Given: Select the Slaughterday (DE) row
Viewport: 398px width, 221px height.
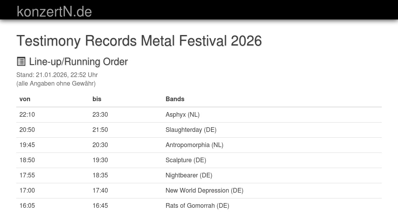Looking at the screenshot, I should pos(191,130).
